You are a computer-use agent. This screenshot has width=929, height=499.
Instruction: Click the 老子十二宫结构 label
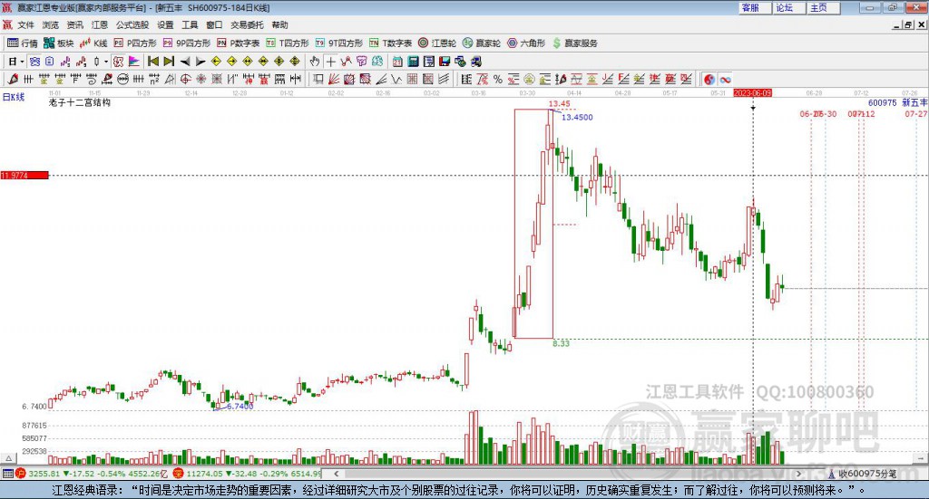(x=80, y=102)
